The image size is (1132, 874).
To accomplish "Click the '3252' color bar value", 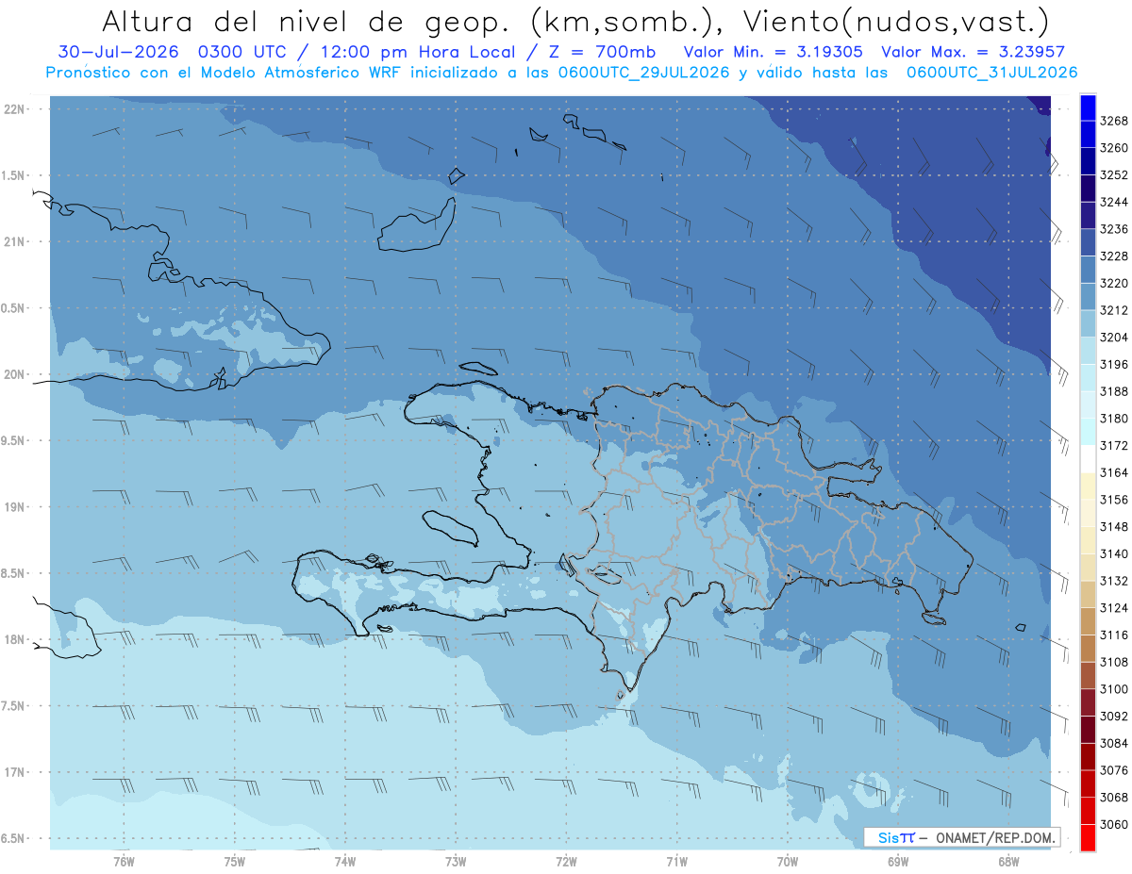I will click(x=1114, y=175).
